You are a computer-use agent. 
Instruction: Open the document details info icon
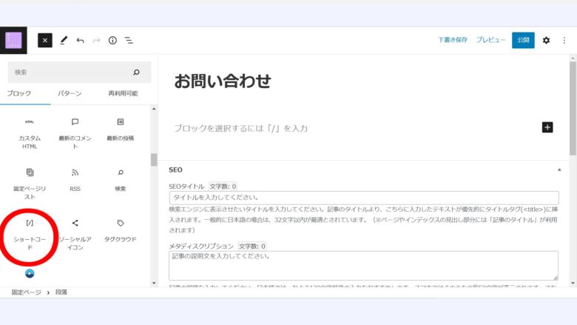point(112,41)
